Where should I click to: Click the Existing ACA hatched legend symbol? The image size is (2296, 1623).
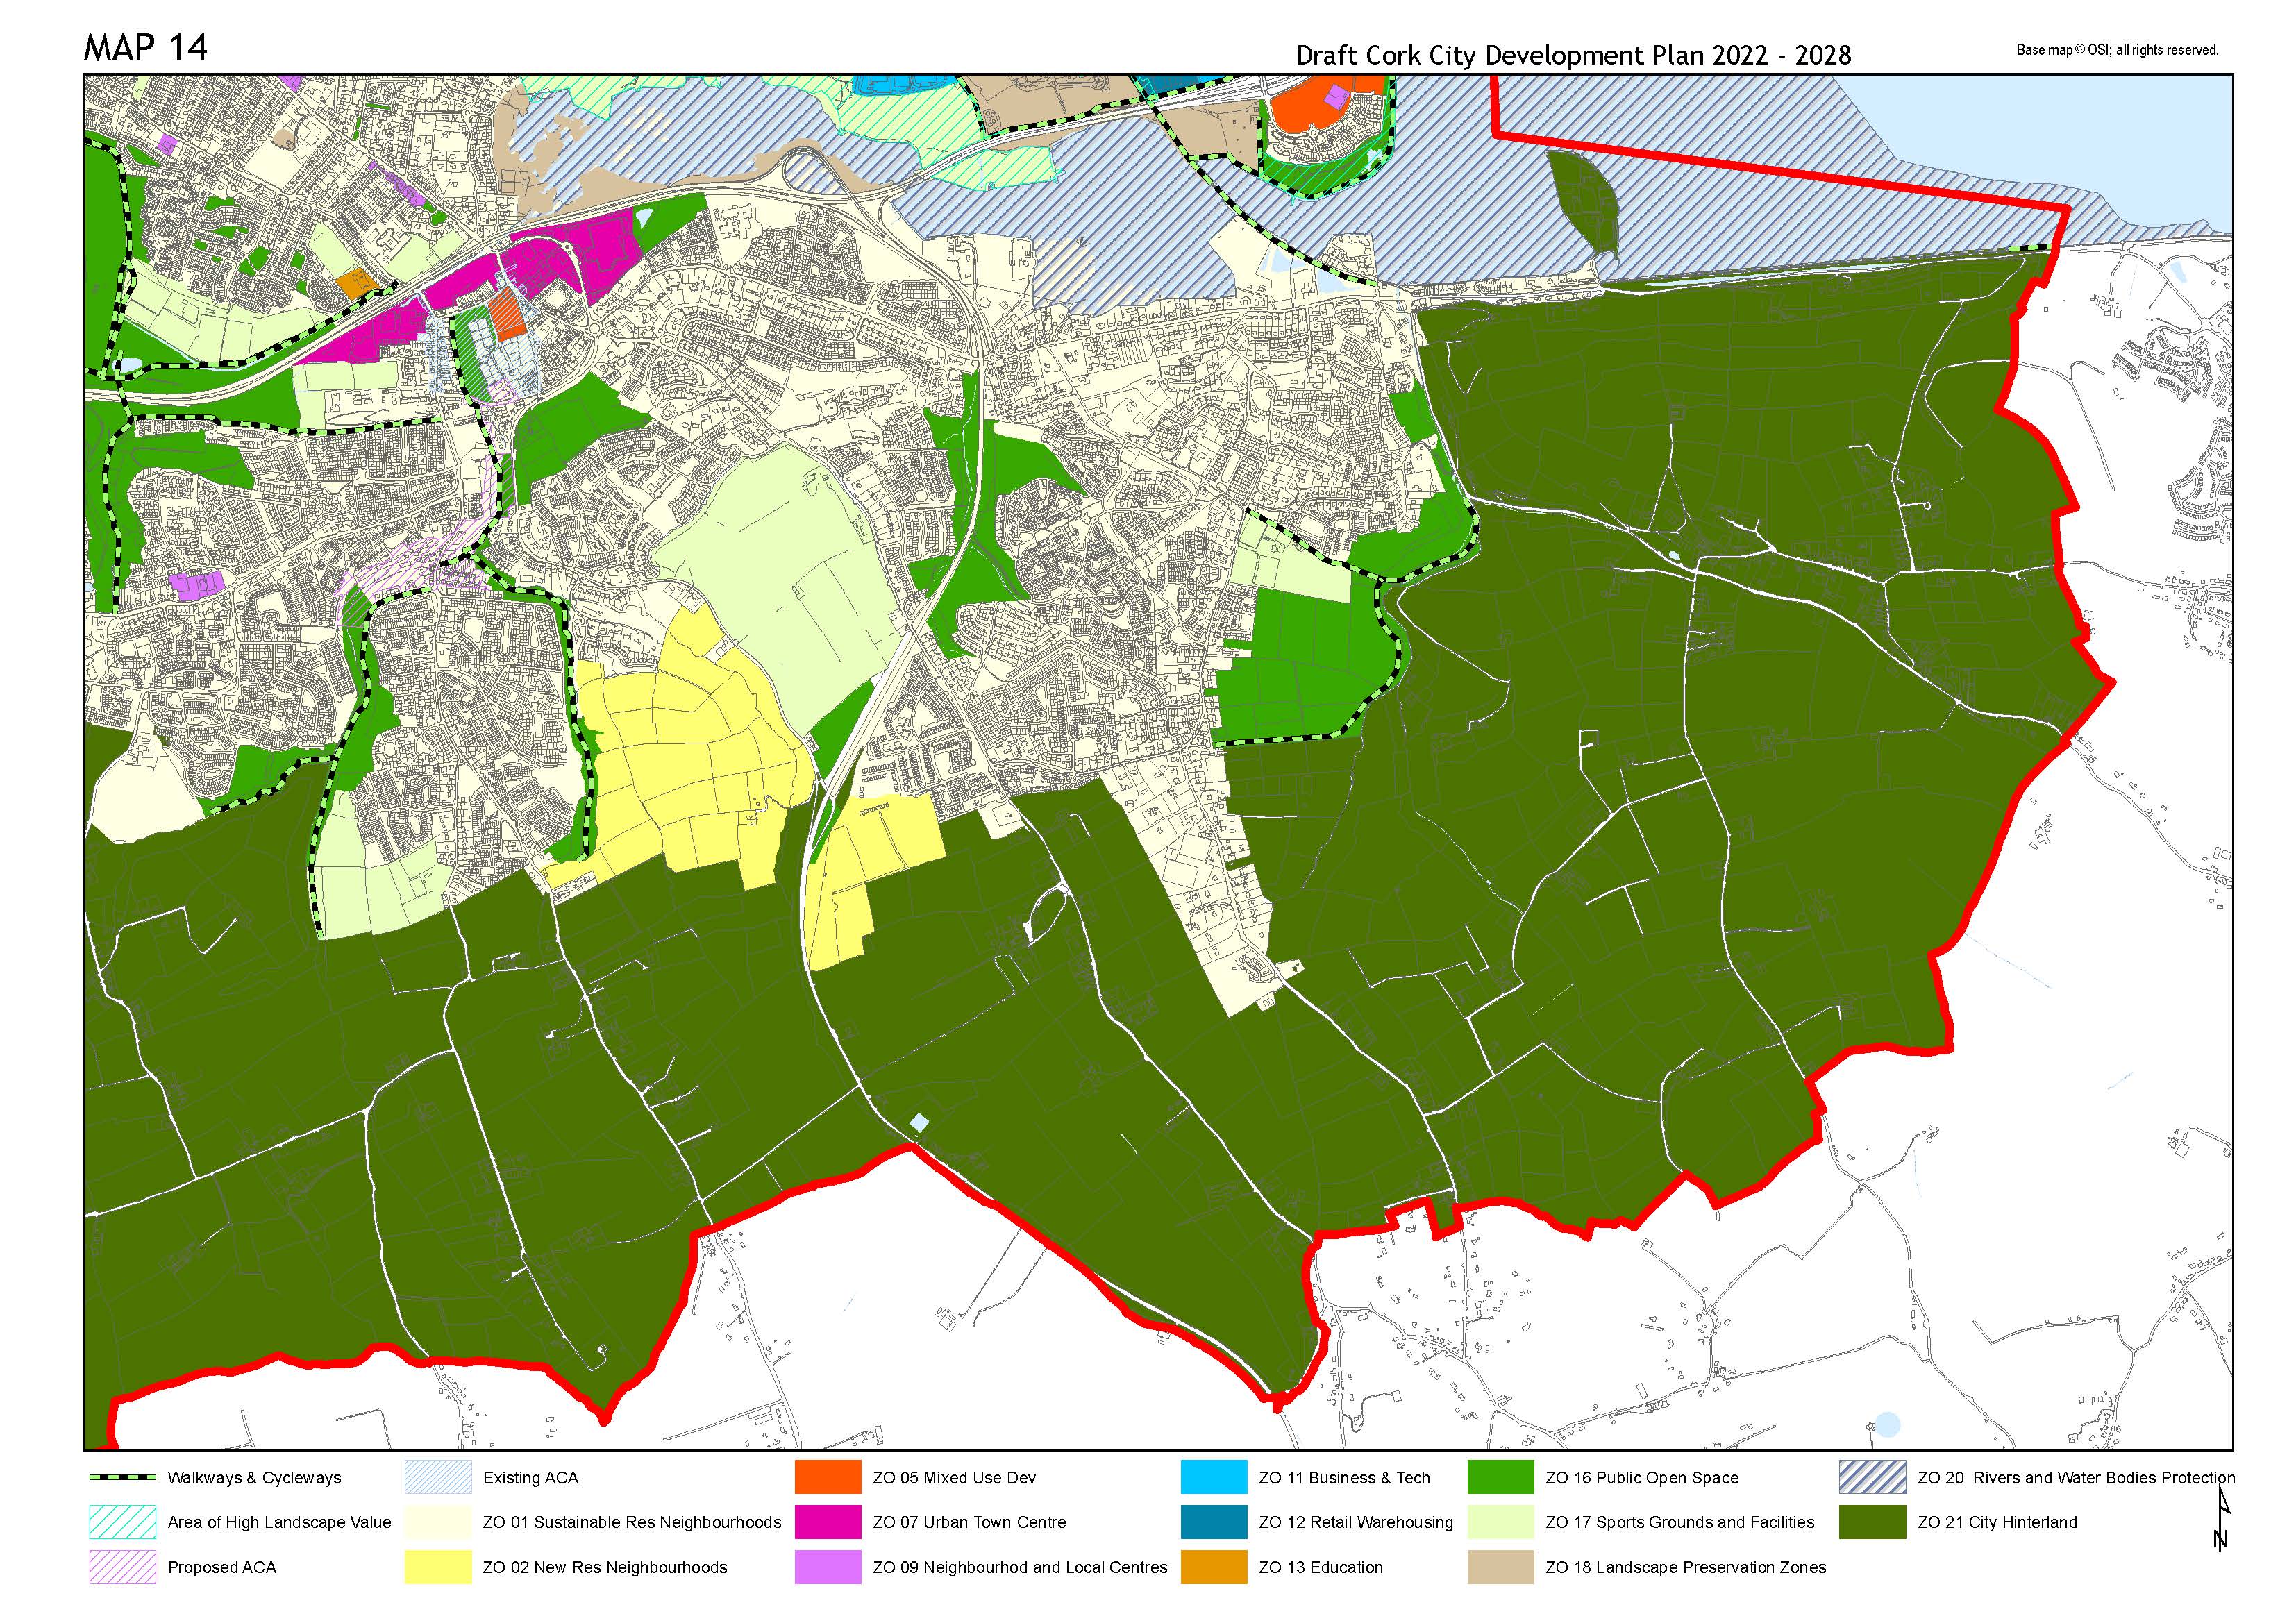(437, 1477)
